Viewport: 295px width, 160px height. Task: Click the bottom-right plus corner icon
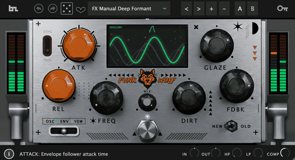pyautogui.click(x=256, y=132)
